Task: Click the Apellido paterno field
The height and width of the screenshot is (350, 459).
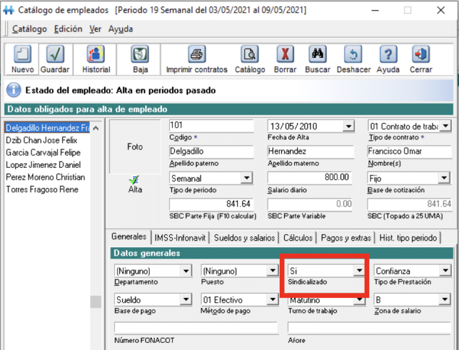Action: (x=211, y=152)
